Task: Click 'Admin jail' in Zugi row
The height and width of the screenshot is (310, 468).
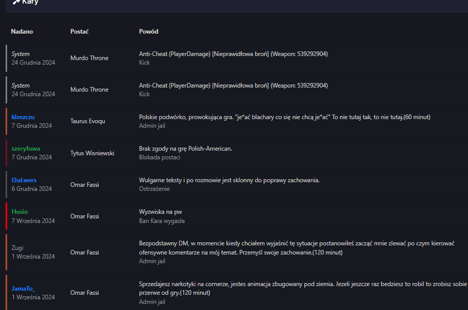Action: click(152, 261)
